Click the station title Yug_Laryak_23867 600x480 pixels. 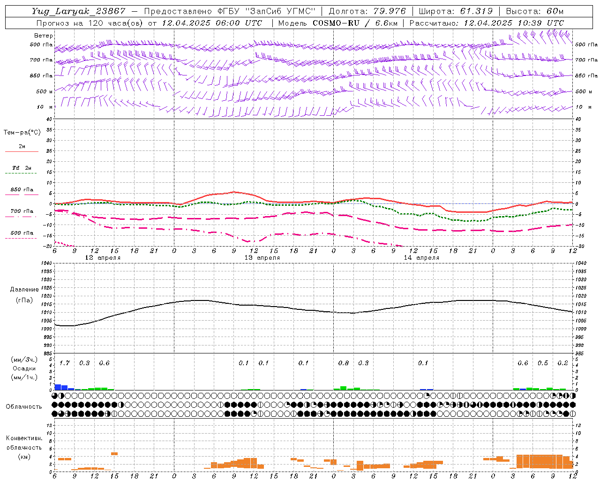tap(79, 11)
